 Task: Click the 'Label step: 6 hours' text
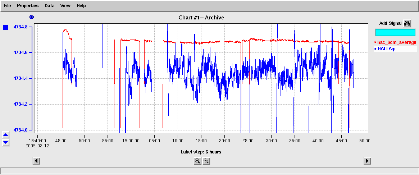(201, 152)
